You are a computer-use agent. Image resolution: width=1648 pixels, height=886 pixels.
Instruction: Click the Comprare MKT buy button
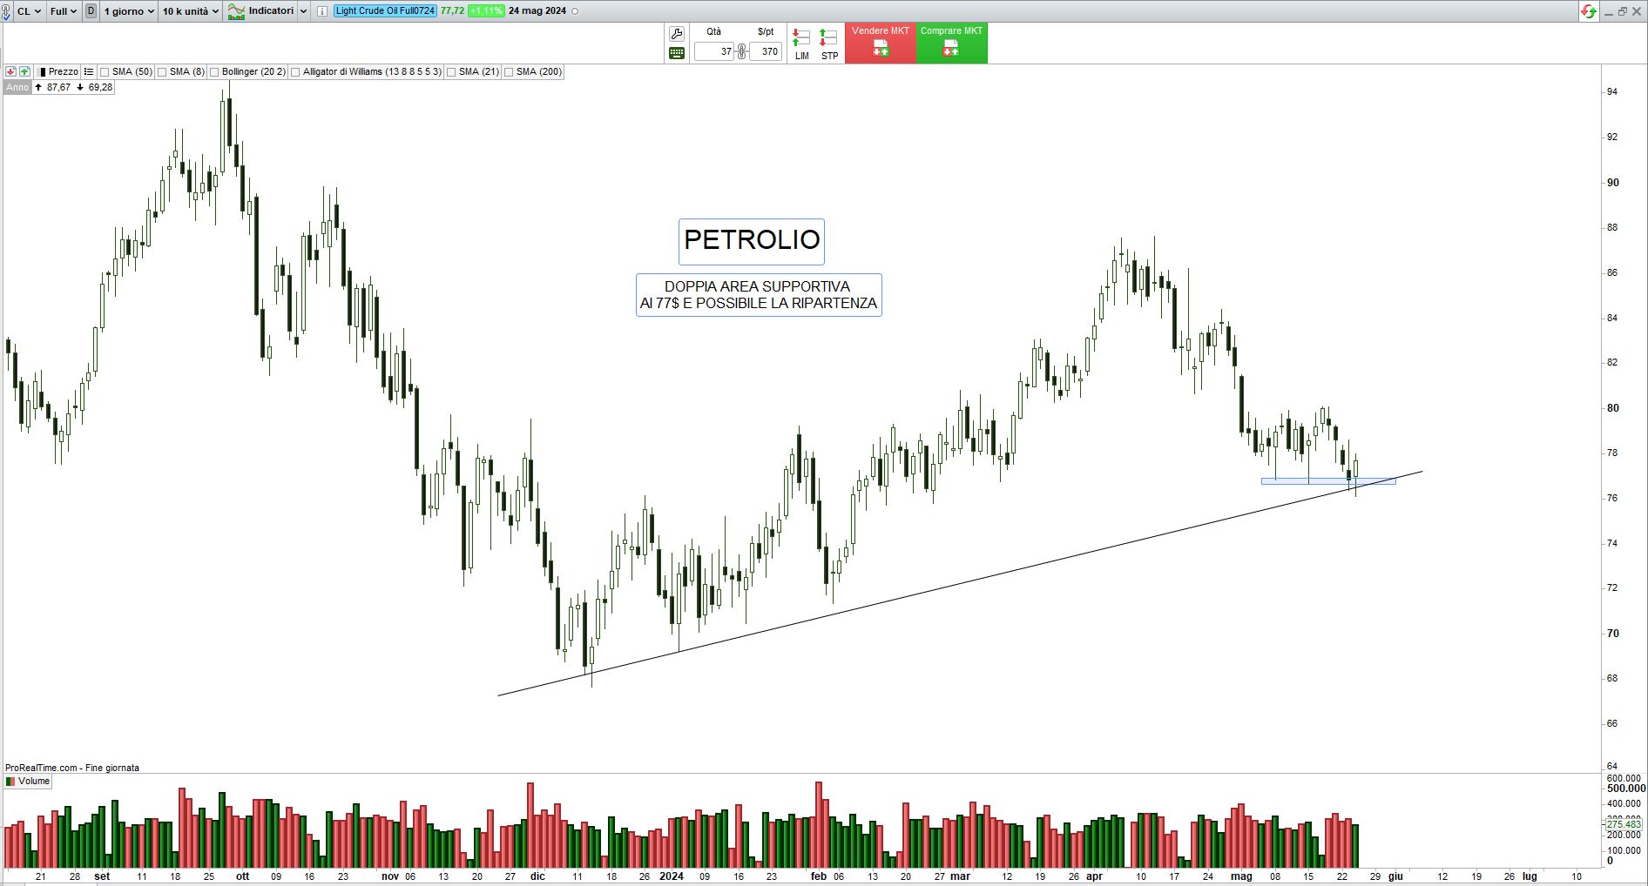(x=951, y=43)
